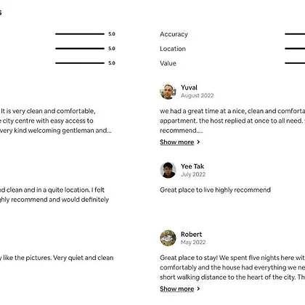Open Yee Tak's profile photo

click(x=168, y=170)
